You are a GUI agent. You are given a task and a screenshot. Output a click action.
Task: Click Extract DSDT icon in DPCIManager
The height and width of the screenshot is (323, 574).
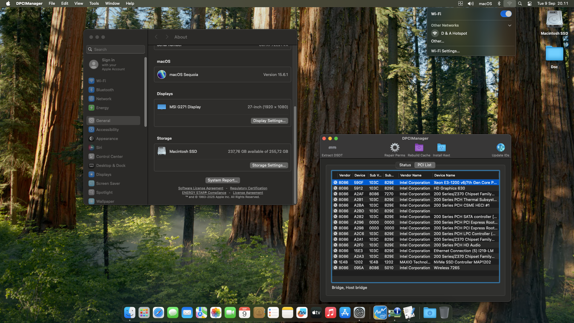tap(332, 147)
